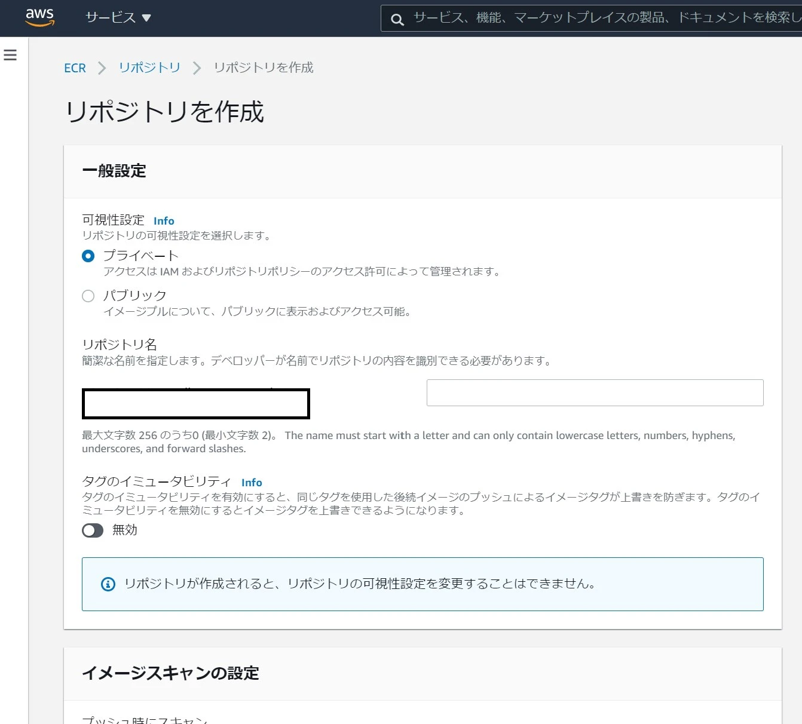
Task: Open Info link next to タグのイミュータビリティ
Action: [252, 483]
